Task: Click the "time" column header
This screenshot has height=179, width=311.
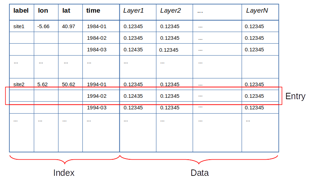Action: (93, 11)
